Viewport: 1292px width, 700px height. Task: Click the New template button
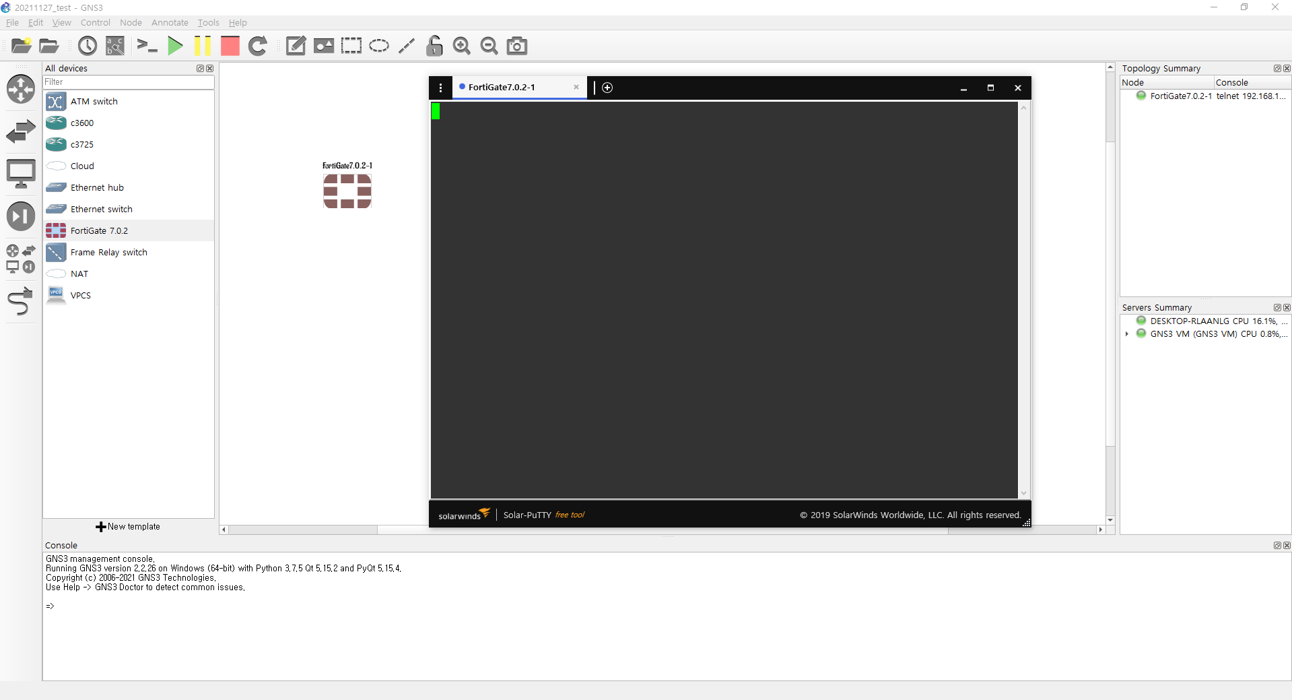point(128,526)
